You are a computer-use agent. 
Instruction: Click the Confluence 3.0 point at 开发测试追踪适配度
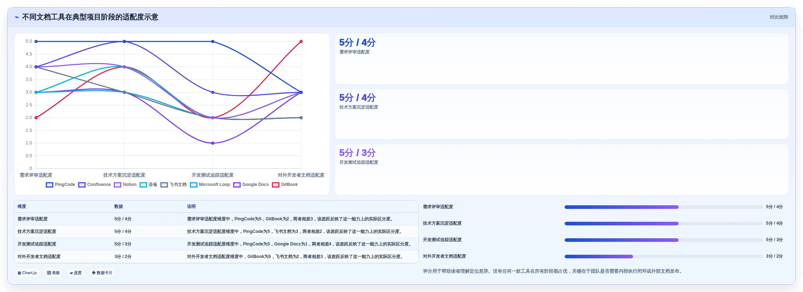click(213, 92)
